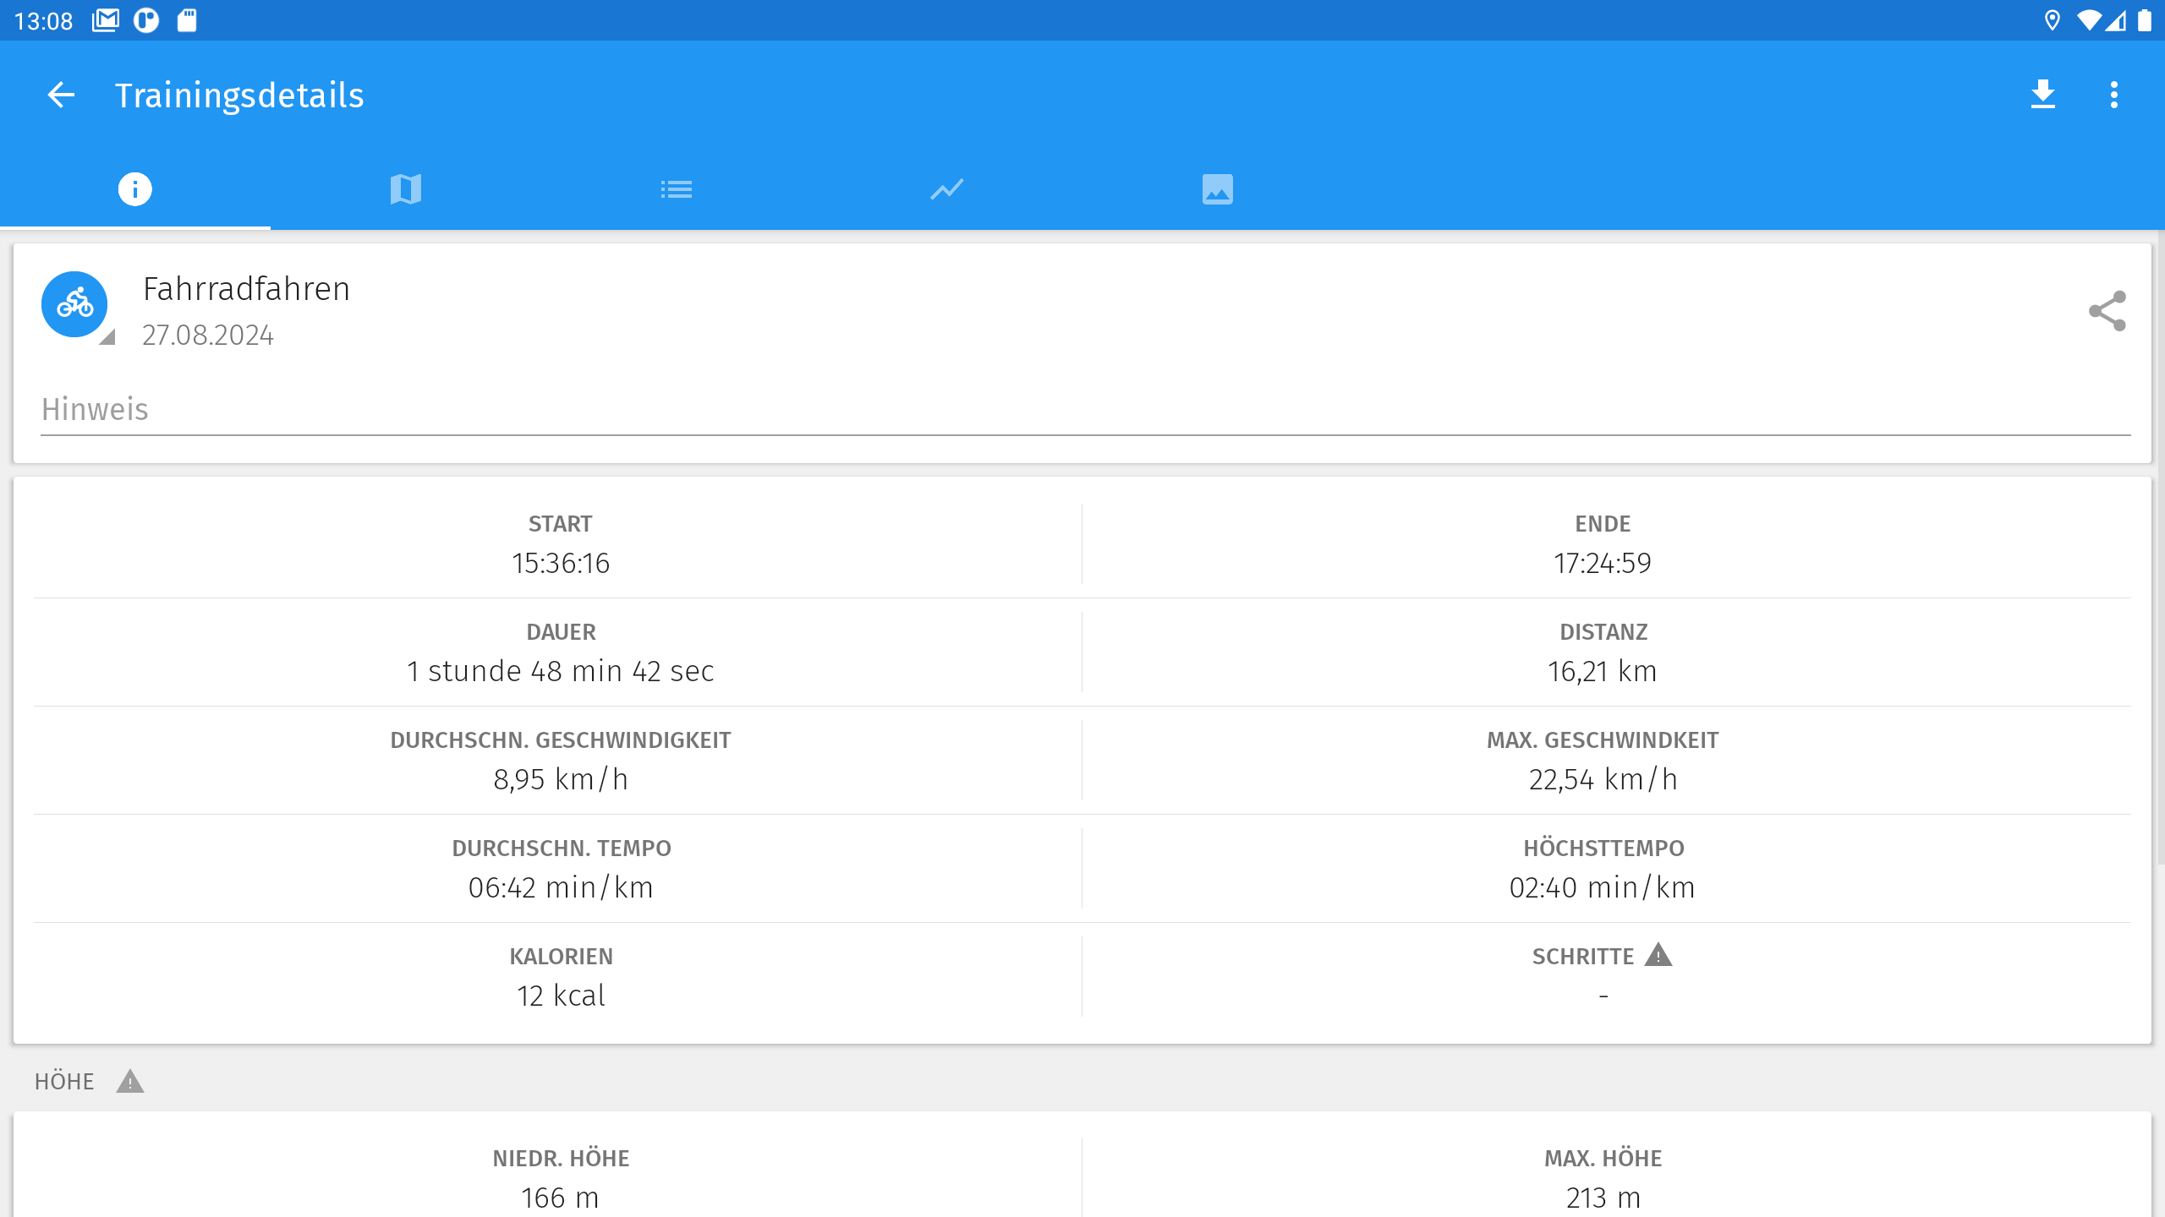
Task: Tap warning triangle next to Schritte
Action: (1658, 956)
